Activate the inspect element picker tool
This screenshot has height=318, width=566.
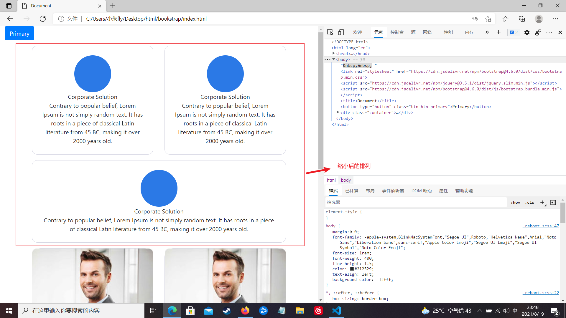[330, 32]
